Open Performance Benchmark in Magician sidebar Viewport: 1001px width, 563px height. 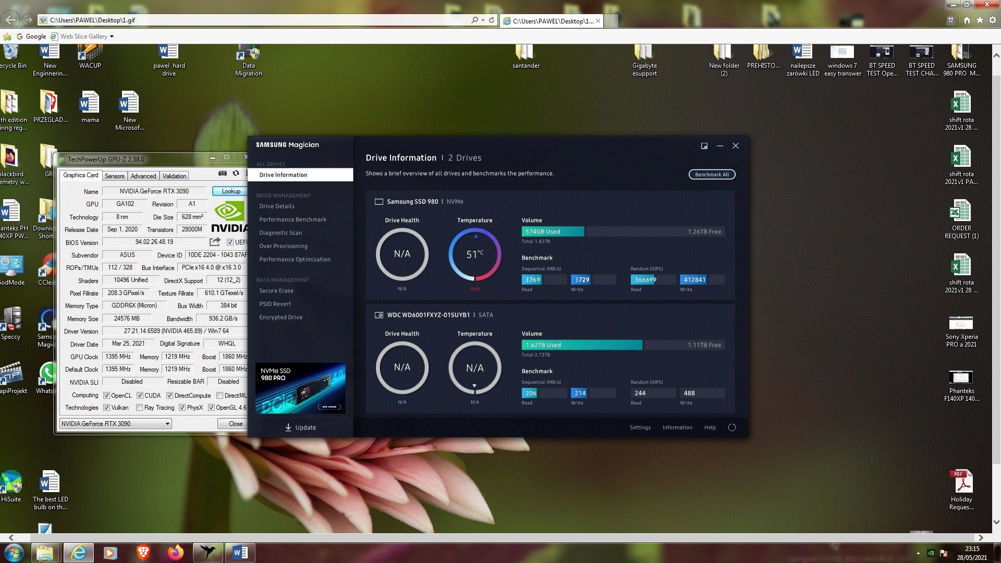pyautogui.click(x=293, y=219)
